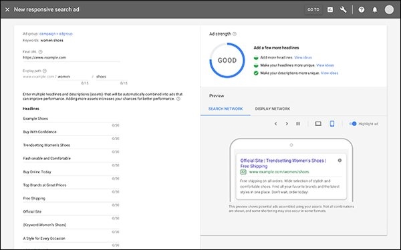The width and height of the screenshot is (401, 250).
Task: Click the Ad badge in preview
Action: [x=243, y=172]
